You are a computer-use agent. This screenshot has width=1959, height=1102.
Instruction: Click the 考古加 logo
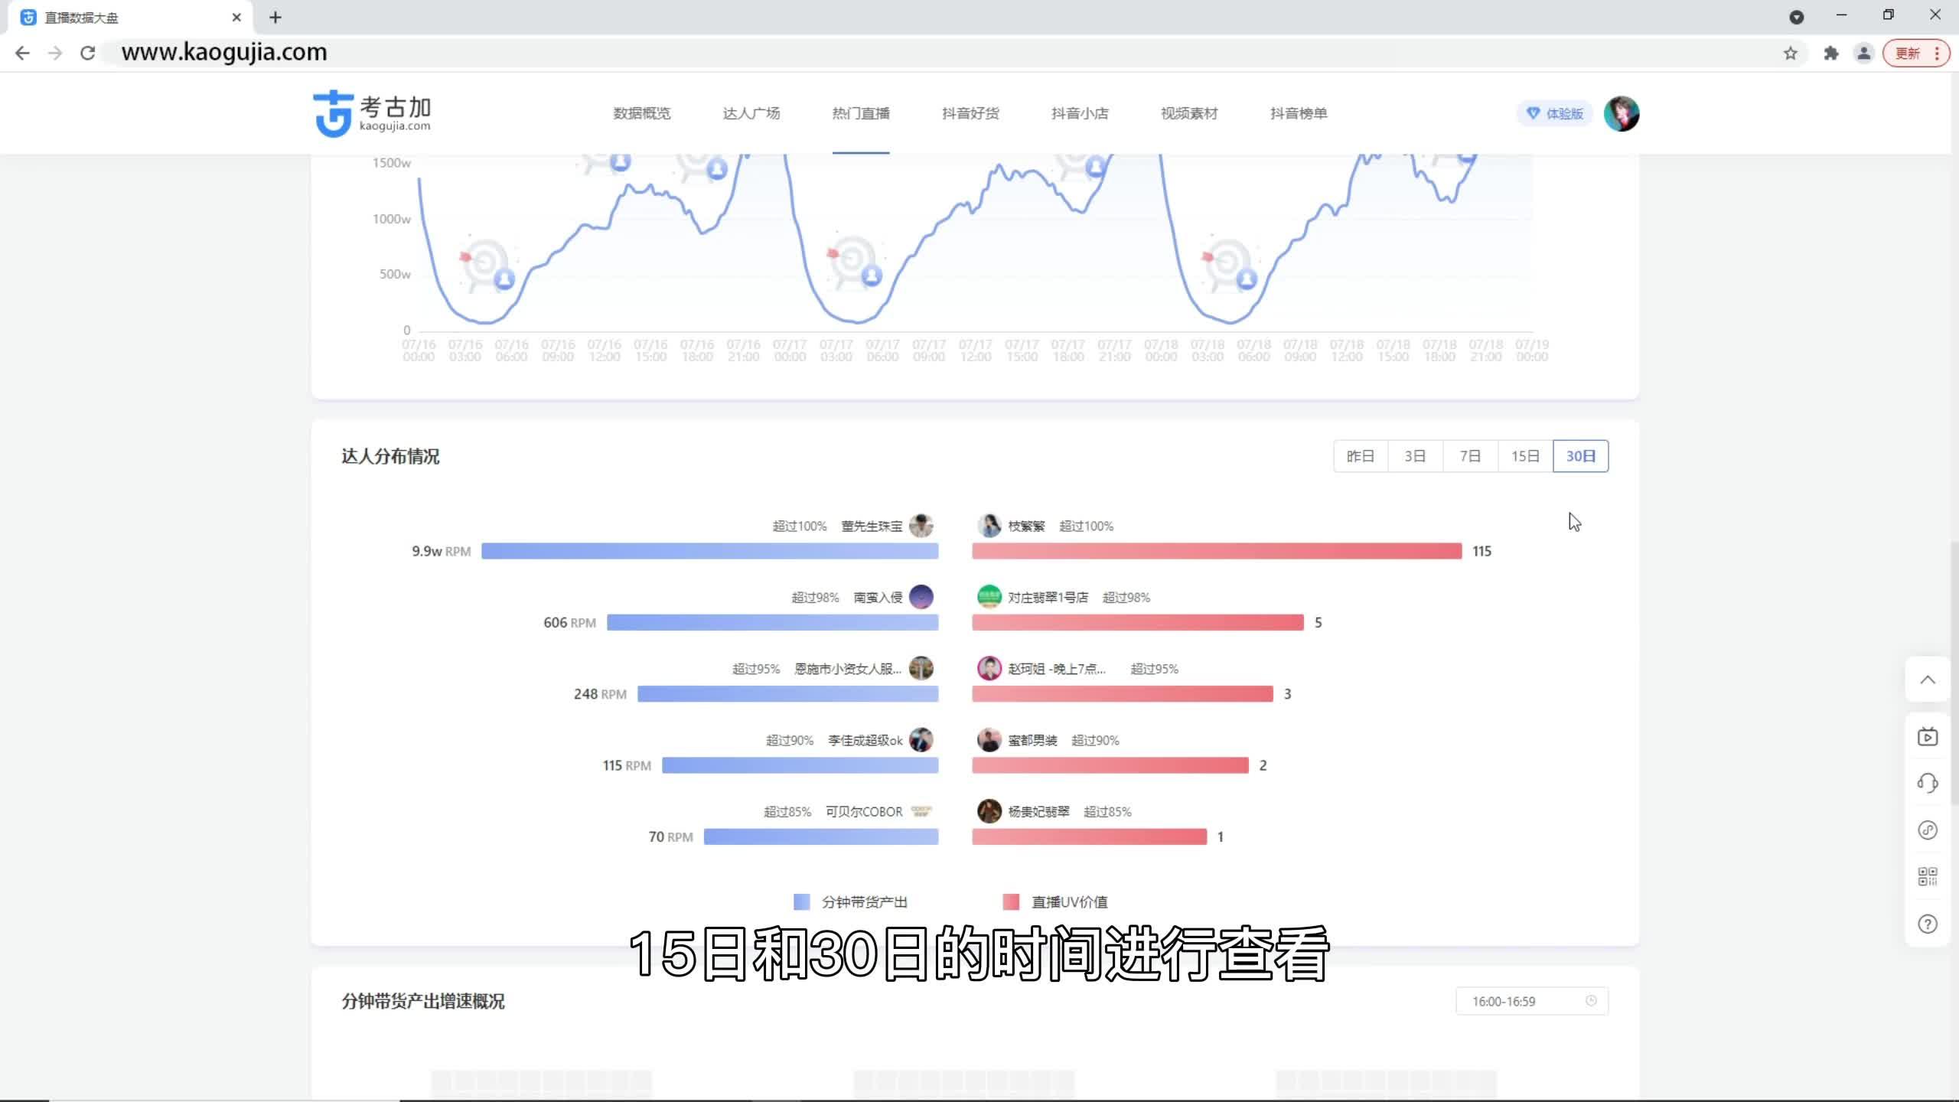coord(373,113)
